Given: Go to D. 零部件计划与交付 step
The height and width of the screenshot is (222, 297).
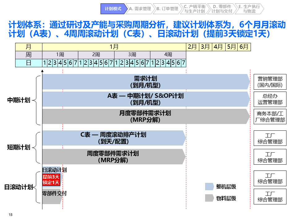Looking at the screenshot, I should (x=222, y=9).
